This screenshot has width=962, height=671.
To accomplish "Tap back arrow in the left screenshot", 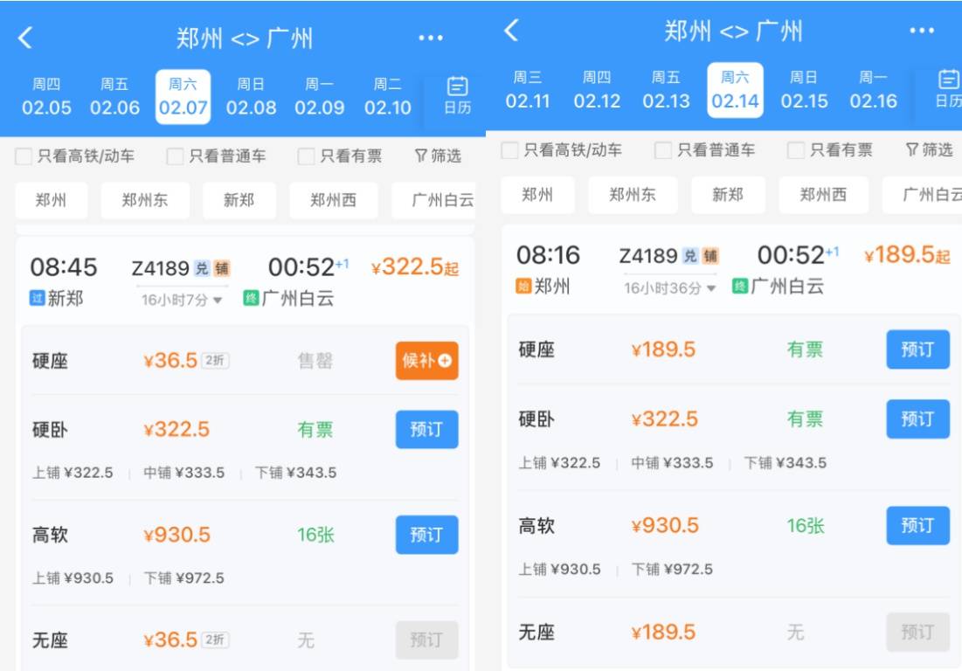I will [x=25, y=38].
